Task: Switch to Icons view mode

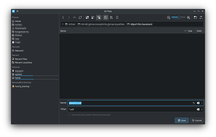Action: click(x=87, y=17)
